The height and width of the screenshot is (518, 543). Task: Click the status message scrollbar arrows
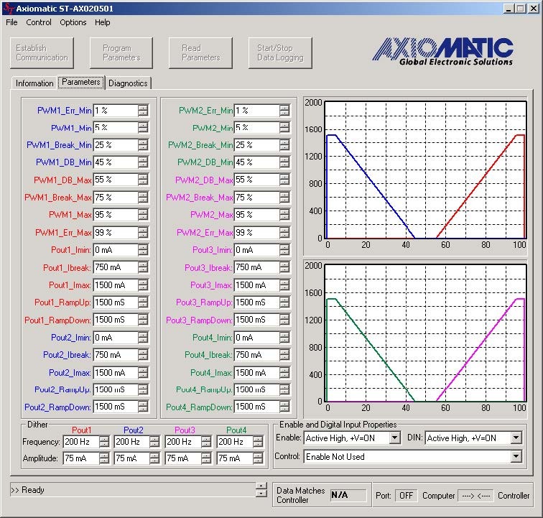tap(261, 490)
